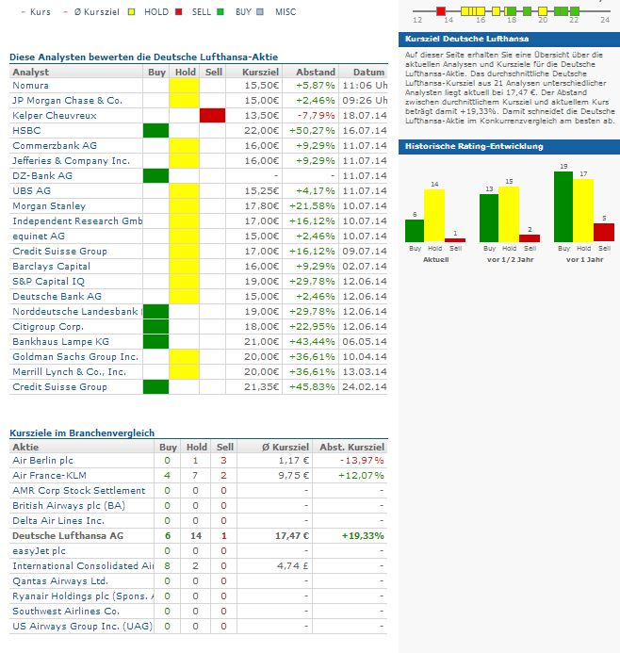Click the Kursziel Deutsche Lufthansa panel header
Image resolution: width=620 pixels, height=653 pixels.
509,39
